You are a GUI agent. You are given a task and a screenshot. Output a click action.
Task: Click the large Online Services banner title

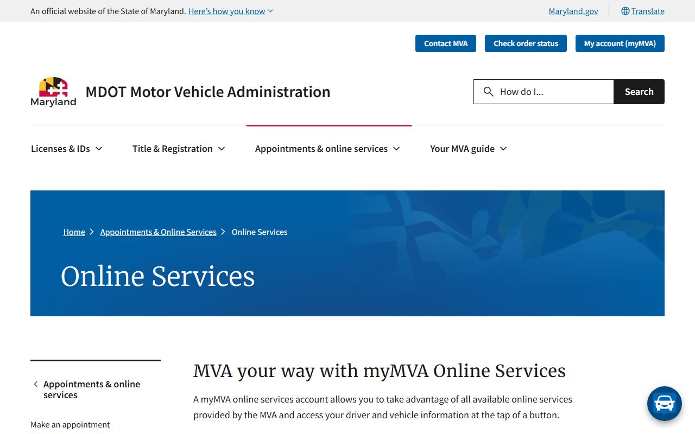tap(157, 276)
